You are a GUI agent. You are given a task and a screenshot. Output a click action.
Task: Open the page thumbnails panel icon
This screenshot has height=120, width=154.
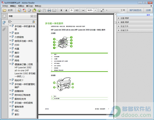click(4, 16)
